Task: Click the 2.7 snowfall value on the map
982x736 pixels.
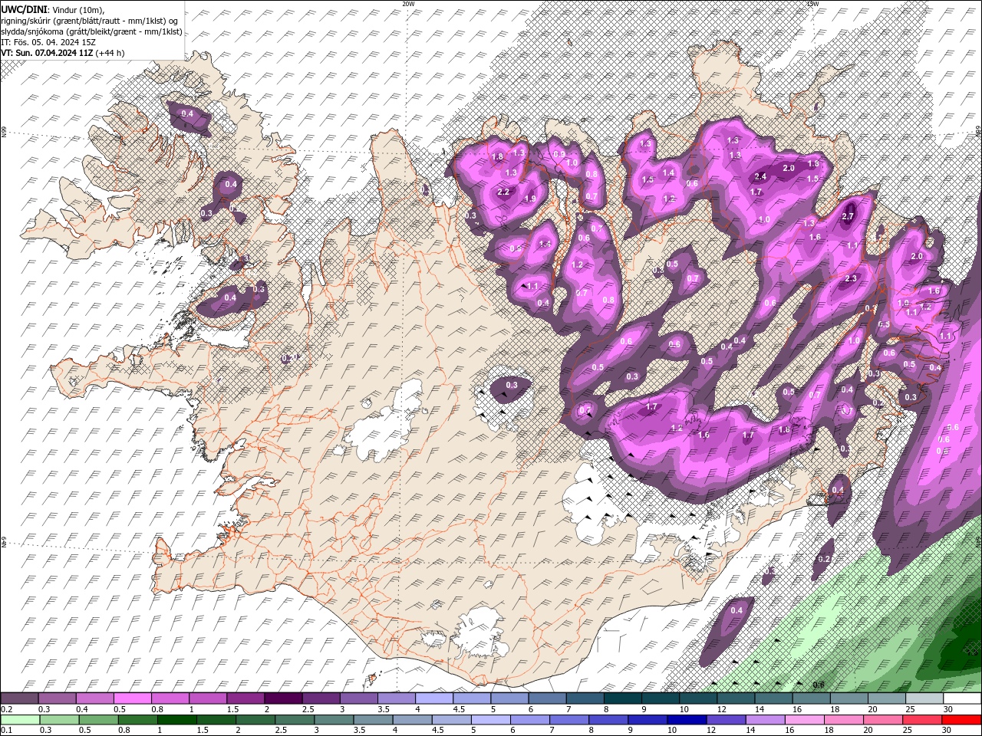Action: [848, 217]
